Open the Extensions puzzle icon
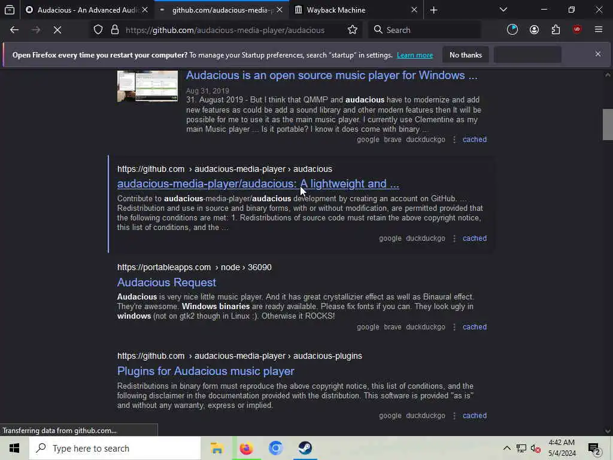Image resolution: width=613 pixels, height=460 pixels. point(556,30)
